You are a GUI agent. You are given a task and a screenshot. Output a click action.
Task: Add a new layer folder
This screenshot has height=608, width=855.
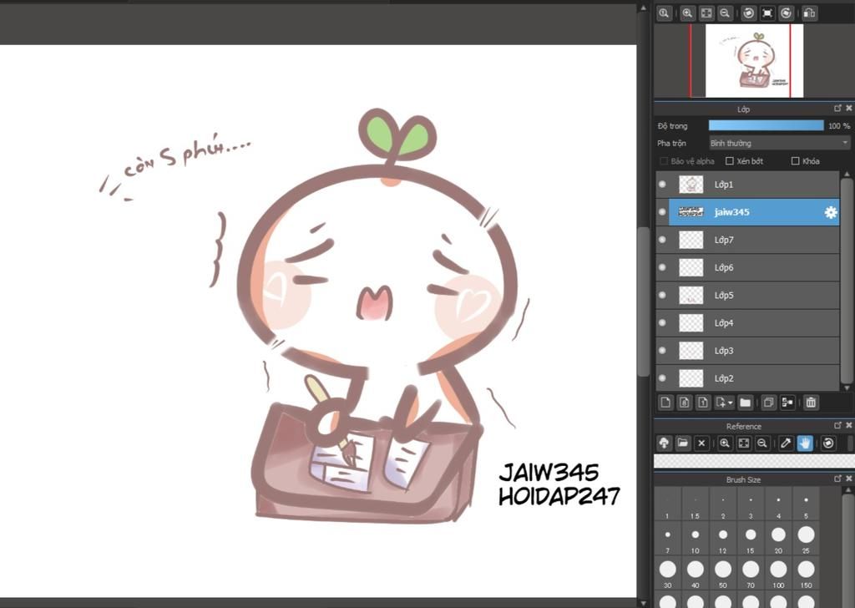745,403
